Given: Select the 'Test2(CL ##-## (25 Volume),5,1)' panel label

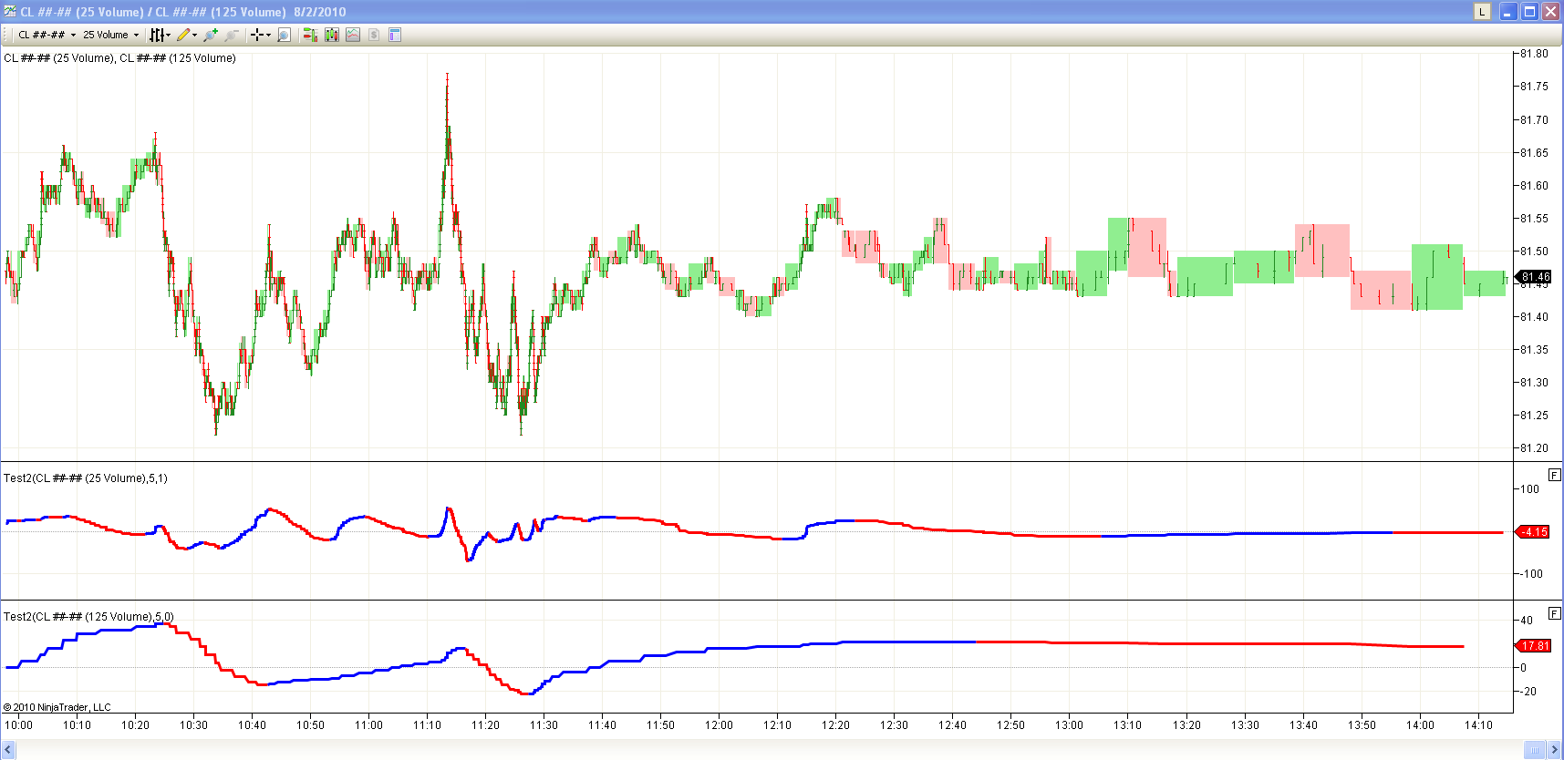Looking at the screenshot, I should point(86,478).
